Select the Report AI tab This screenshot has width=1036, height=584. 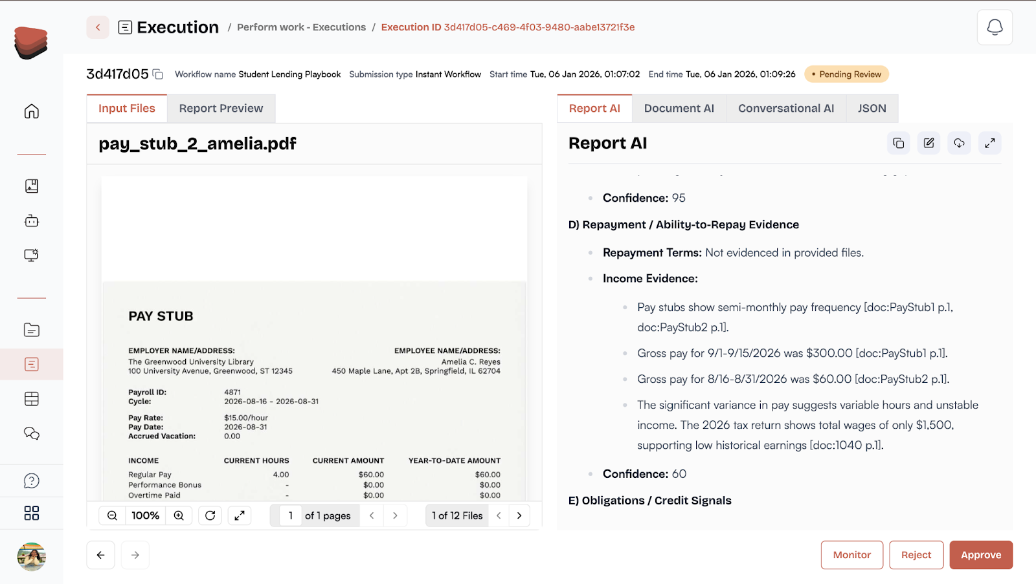coord(594,109)
